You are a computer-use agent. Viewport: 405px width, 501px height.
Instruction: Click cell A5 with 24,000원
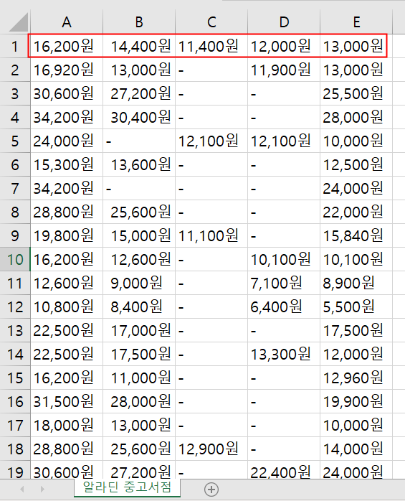pos(67,141)
